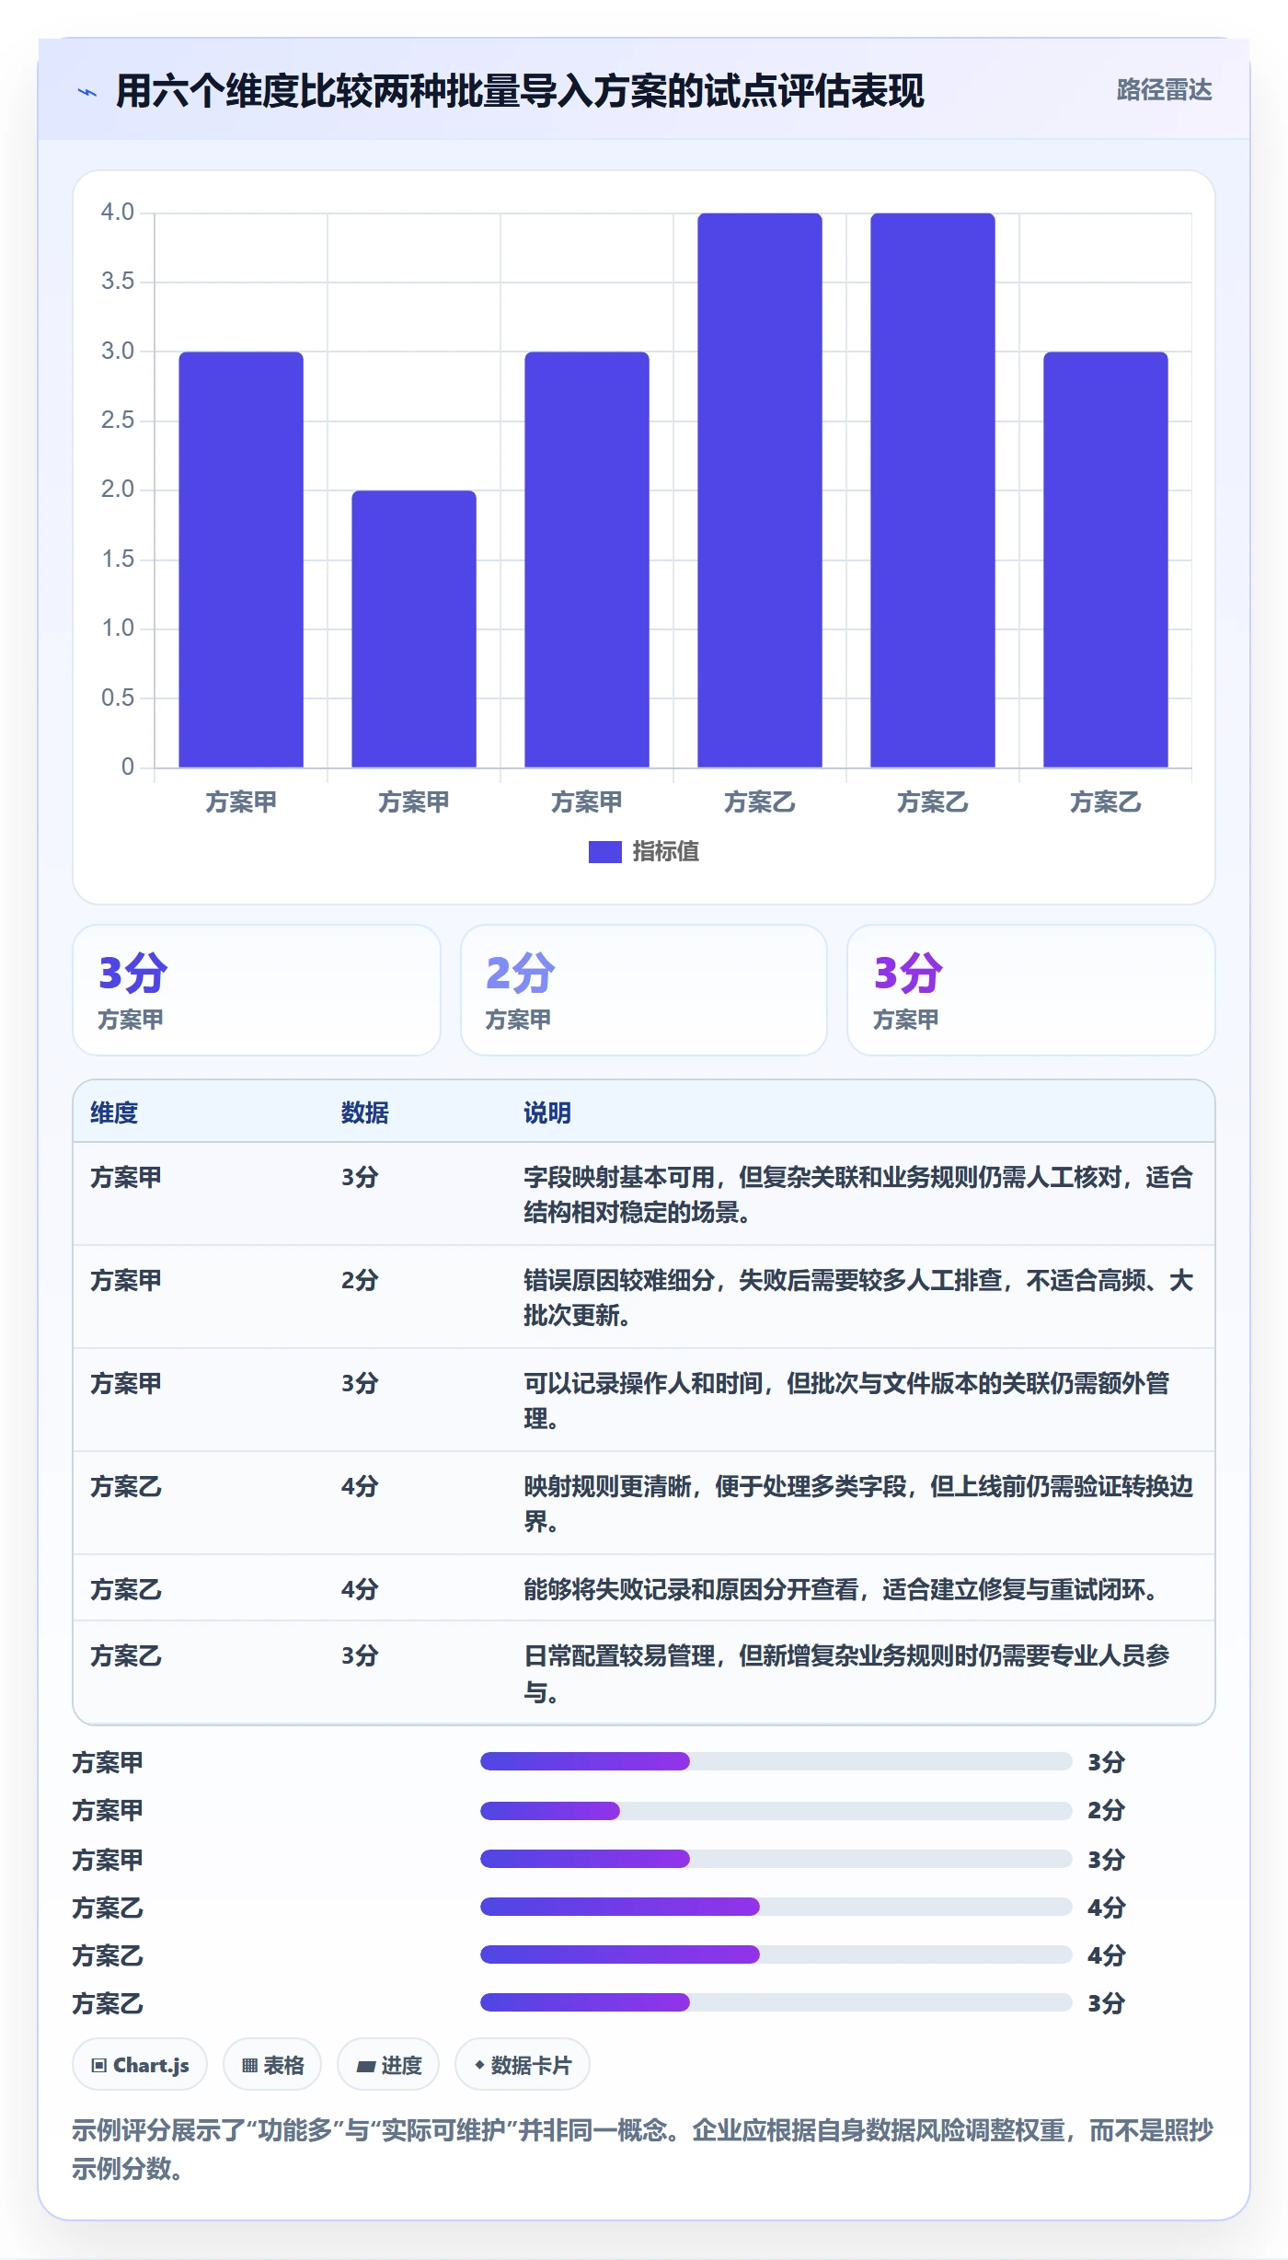Image resolution: width=1288 pixels, height=2260 pixels.
Task: Click the 3.5 y-axis label
Action: click(118, 281)
